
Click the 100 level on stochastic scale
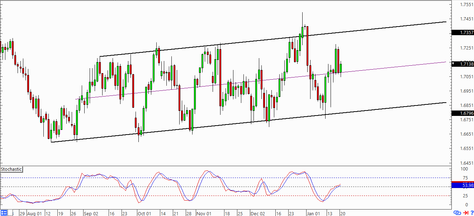(465, 169)
